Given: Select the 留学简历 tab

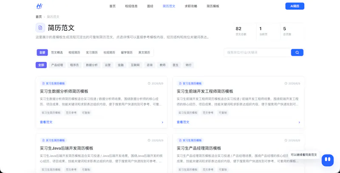Looking at the screenshot, I should click(127, 52).
